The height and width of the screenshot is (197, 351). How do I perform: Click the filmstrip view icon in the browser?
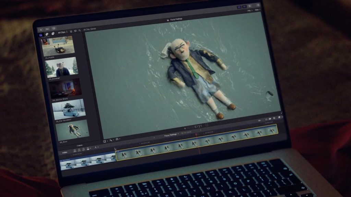tap(71, 31)
